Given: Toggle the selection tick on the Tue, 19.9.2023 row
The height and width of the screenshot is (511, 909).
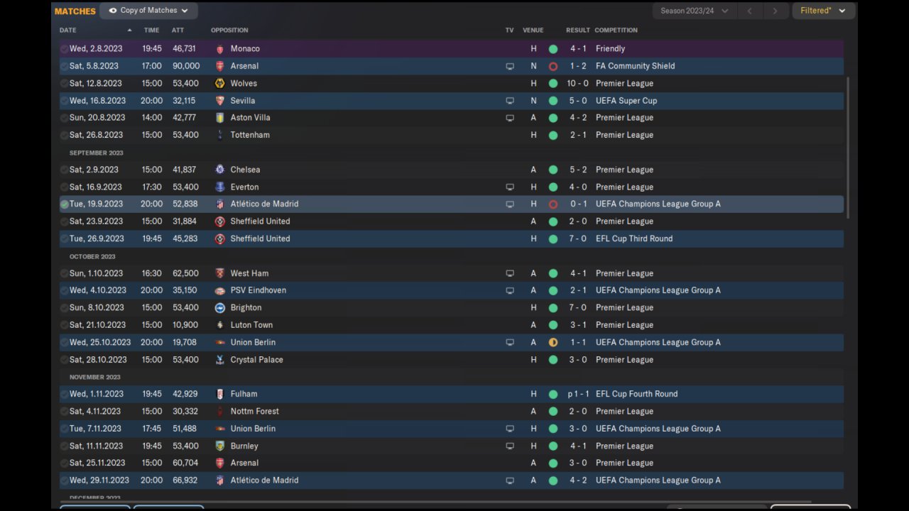Looking at the screenshot, I should [x=64, y=204].
